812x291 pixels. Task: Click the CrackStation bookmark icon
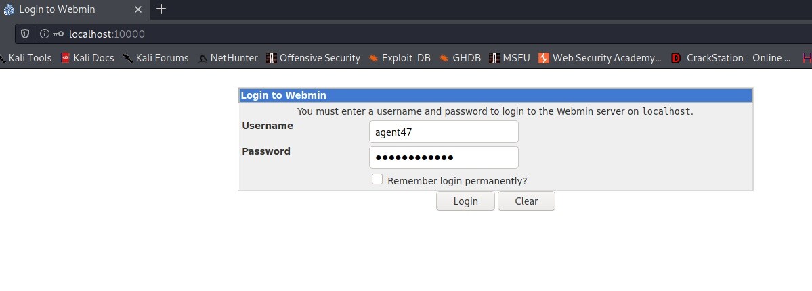tap(676, 58)
